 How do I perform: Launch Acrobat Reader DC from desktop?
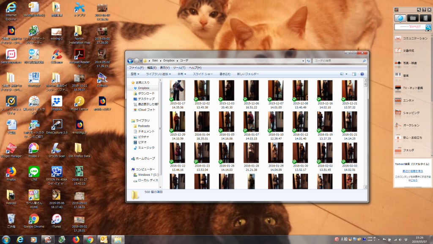(79, 56)
